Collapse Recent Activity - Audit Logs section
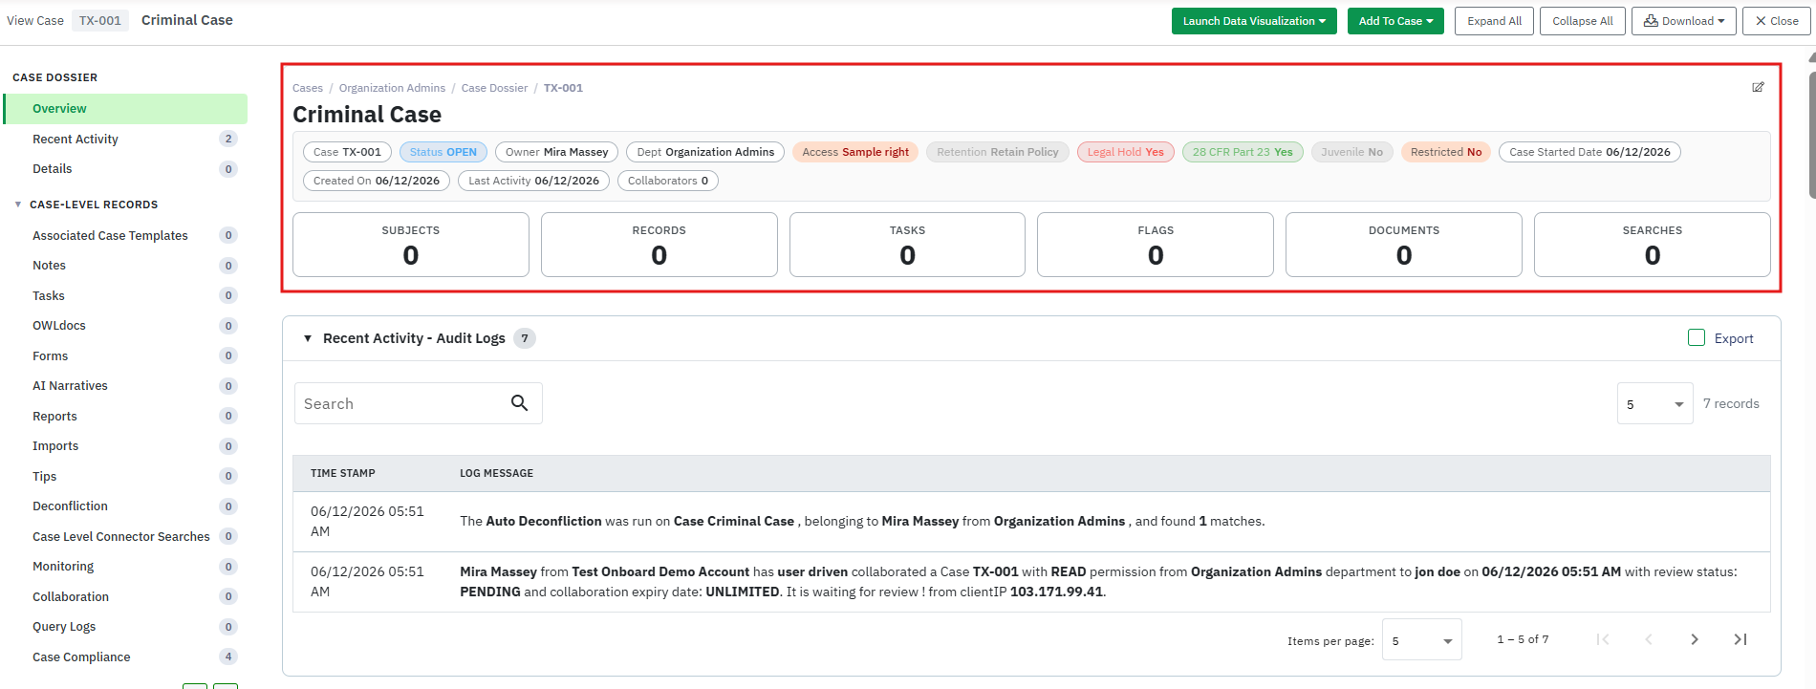The height and width of the screenshot is (689, 1816). (x=308, y=338)
